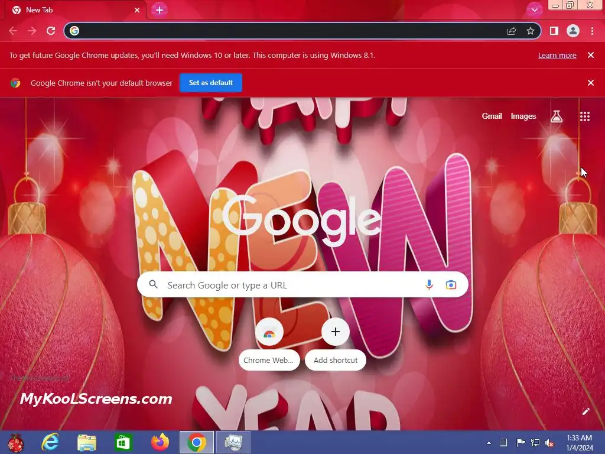605x454 pixels.
Task: Dismiss the Windows update warning bar
Action: tap(591, 55)
